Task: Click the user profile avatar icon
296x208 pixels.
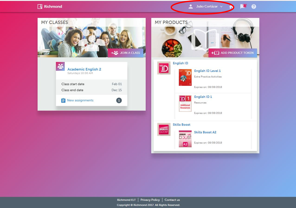Action: pos(191,7)
